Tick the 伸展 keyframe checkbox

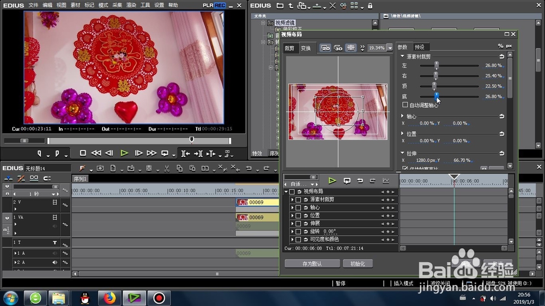pos(298,224)
